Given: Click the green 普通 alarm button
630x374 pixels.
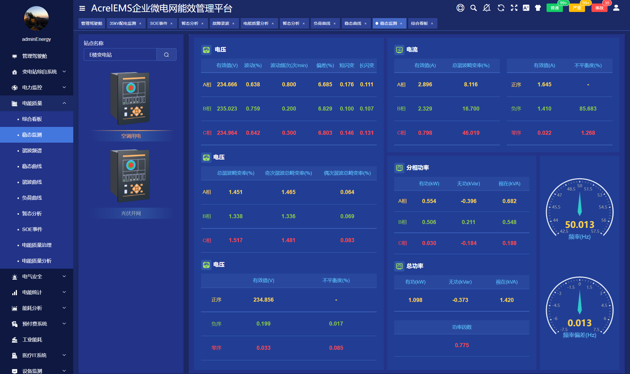Looking at the screenshot, I should [554, 8].
